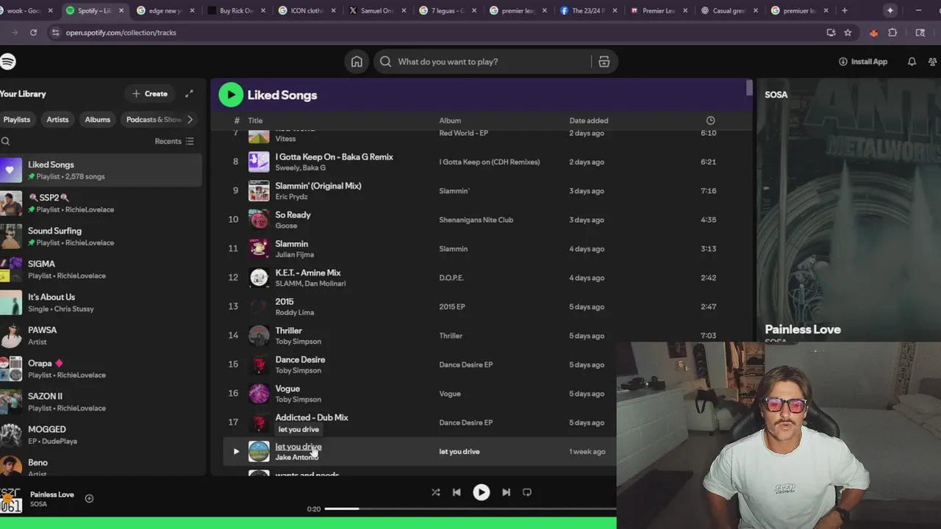Filter library by Albums
Screen dimensions: 941x529
point(97,120)
